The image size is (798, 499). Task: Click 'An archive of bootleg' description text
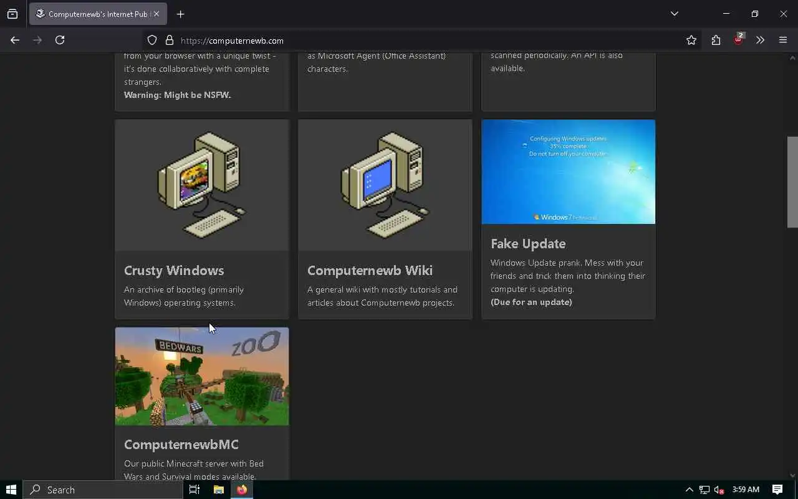tap(184, 296)
